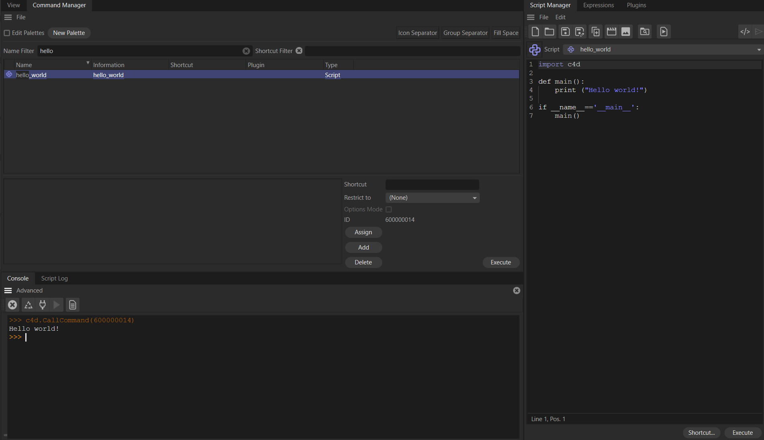
Task: Click the greyed play icon in Console toolbar
Action: 57,305
